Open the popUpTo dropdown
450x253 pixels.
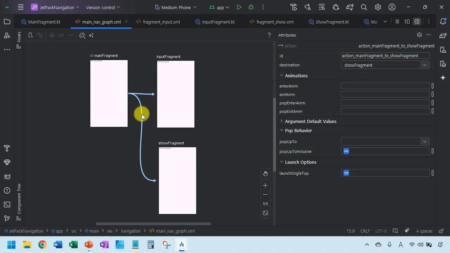click(424, 142)
